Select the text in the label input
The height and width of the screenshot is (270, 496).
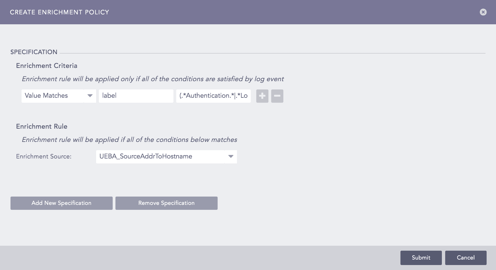tap(136, 96)
